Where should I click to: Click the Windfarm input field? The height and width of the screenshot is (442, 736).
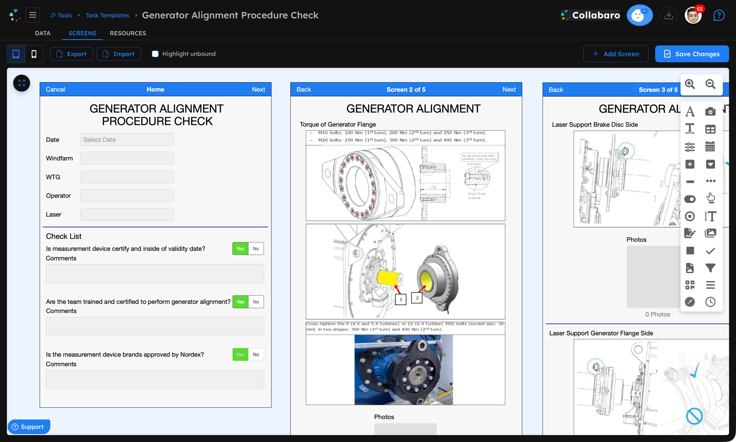coord(127,158)
